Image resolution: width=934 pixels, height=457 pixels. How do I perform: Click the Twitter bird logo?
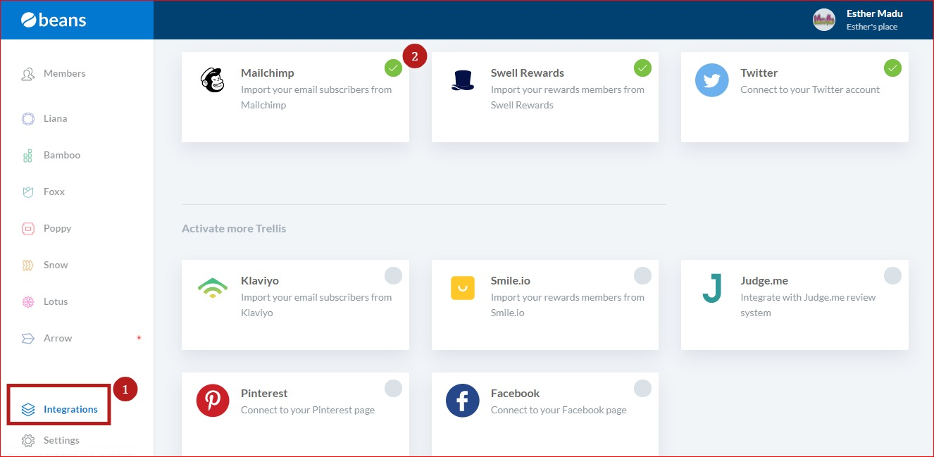coord(712,80)
